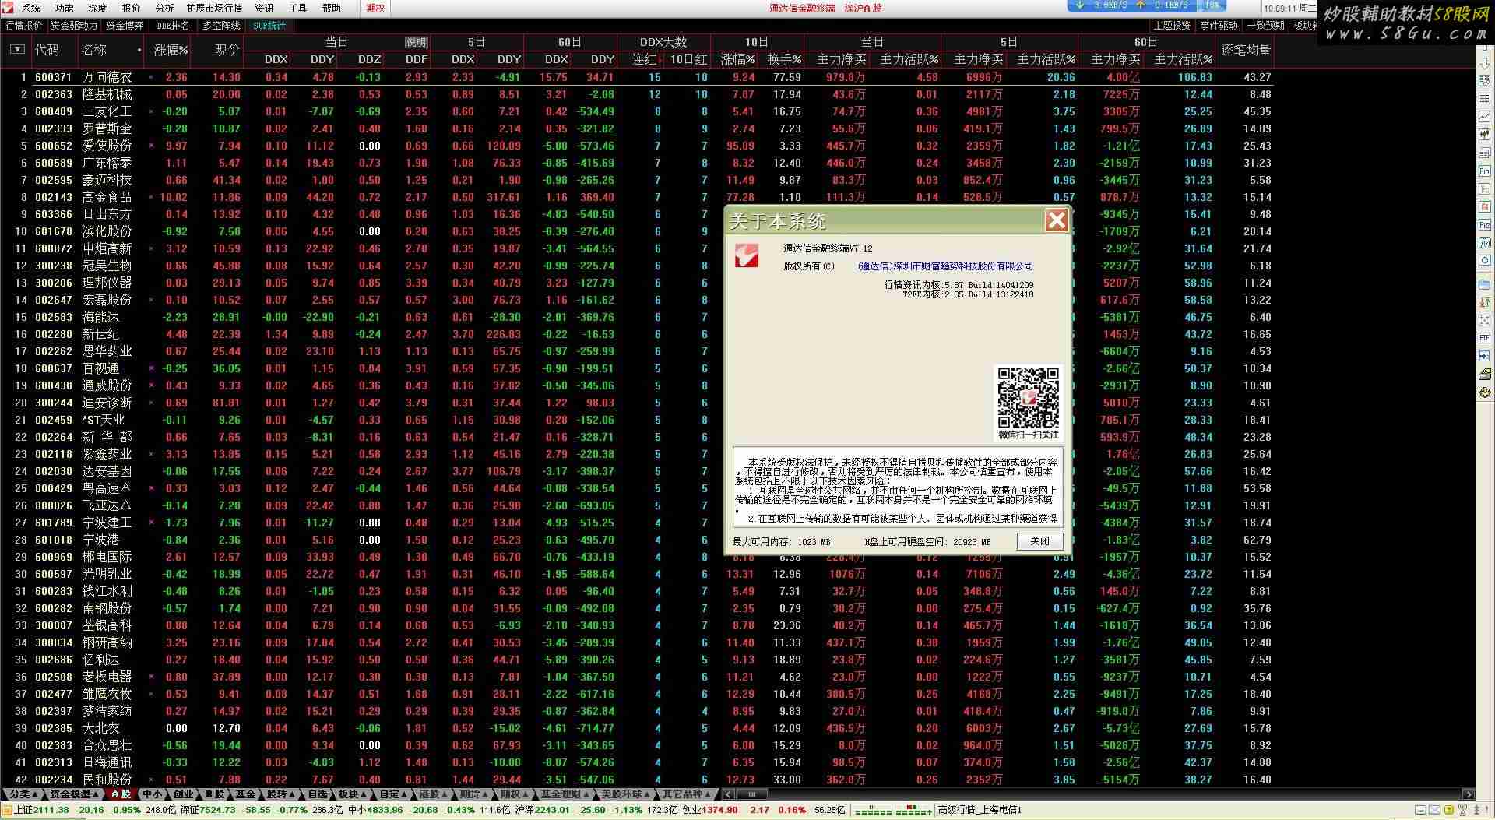The width and height of the screenshot is (1495, 820).
Task: Click the green download speed arrow icon
Action: 1080,5
